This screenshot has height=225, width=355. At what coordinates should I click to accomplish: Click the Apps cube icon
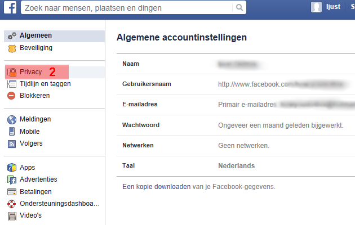[x=12, y=168]
